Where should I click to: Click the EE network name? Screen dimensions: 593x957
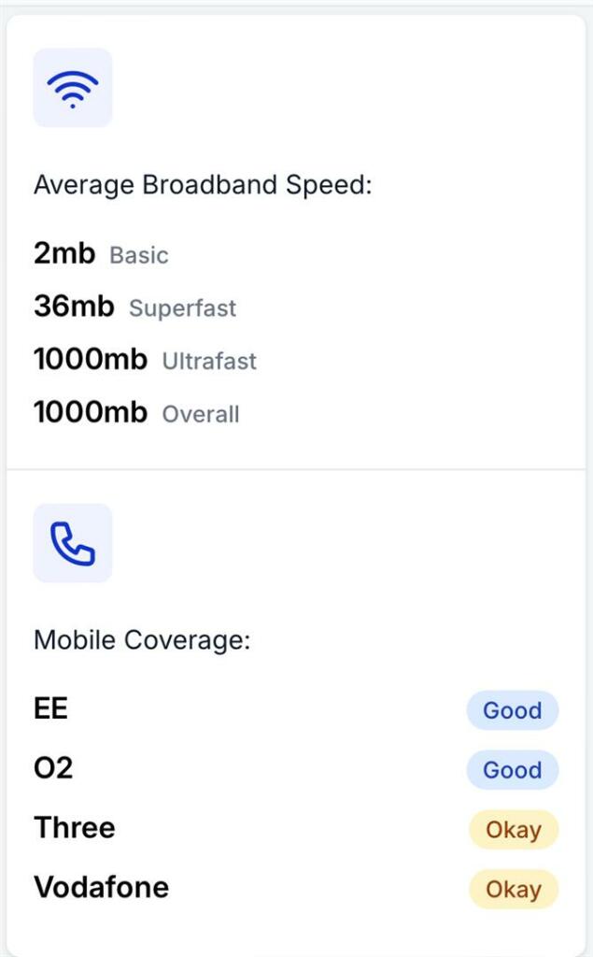point(51,708)
